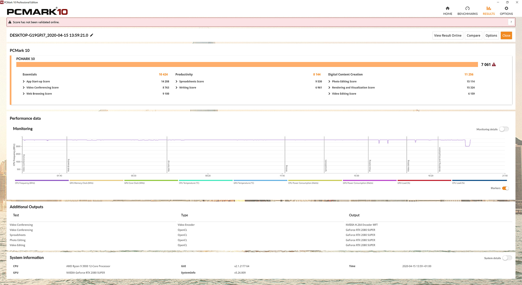This screenshot has width=522, height=285.
Task: Click the View Result Online button
Action: (448, 36)
